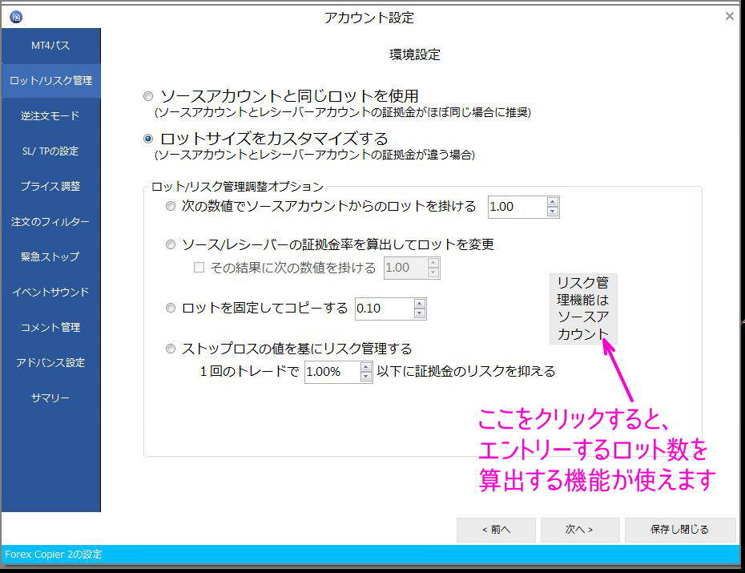Open the 注文のフィルター section
Screen dimensions: 745x573
[50, 221]
